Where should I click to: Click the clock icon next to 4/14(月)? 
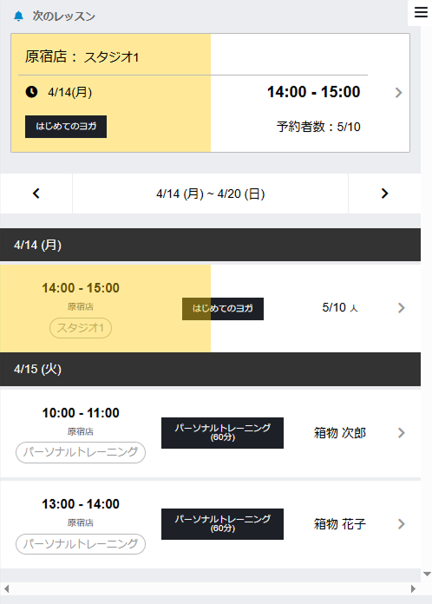[x=31, y=92]
